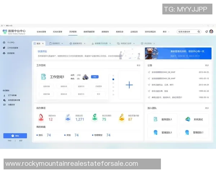Click the comment icon on 评论互动 tab
Image resolution: width=216 pixels, height=173 pixels.
point(142,44)
